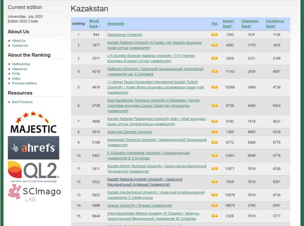
Task: Open FAQs link in sidebar
Action: click(x=16, y=74)
